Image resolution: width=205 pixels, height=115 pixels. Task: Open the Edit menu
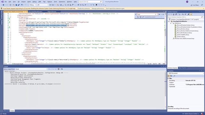(x=10, y=2)
